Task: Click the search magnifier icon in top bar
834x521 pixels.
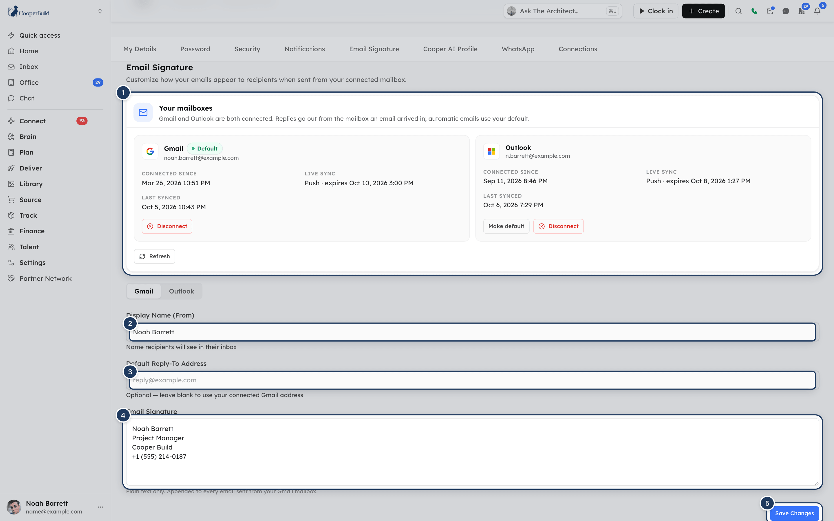Action: pos(738,11)
